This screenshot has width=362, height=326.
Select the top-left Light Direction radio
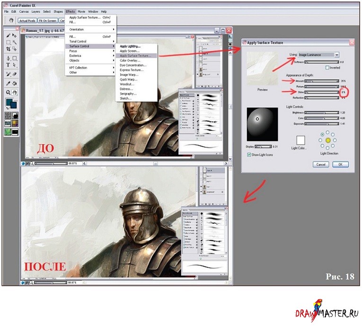(x=322, y=134)
